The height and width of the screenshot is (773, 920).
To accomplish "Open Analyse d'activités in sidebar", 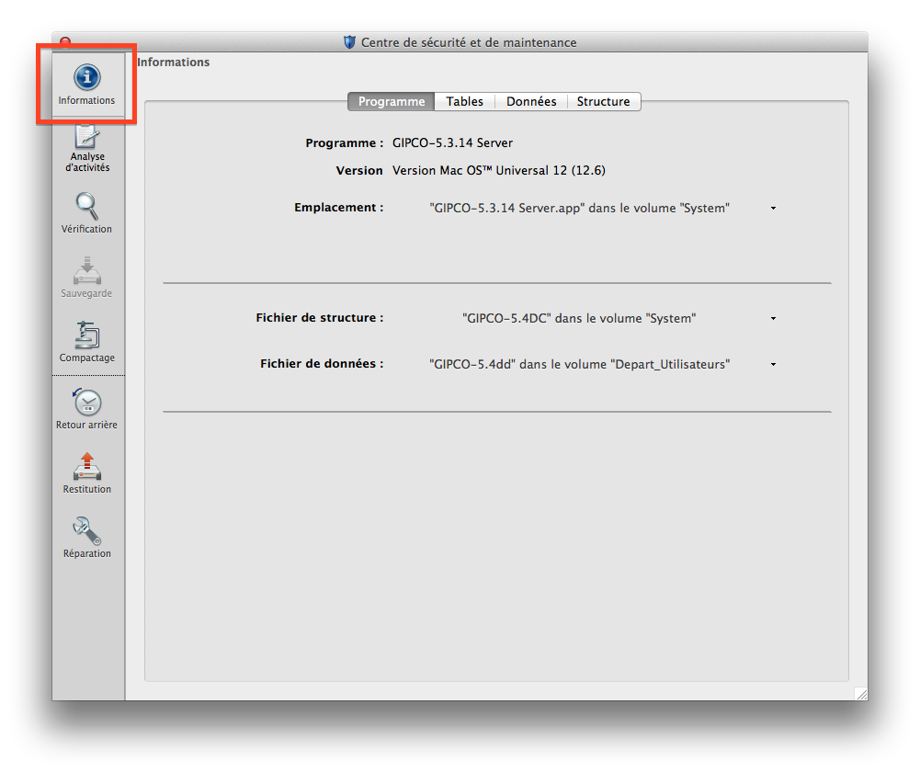I will click(x=86, y=149).
